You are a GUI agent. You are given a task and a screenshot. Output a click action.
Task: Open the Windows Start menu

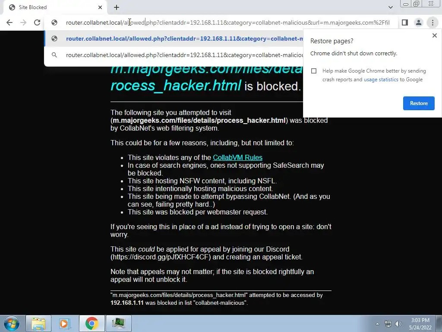click(x=11, y=323)
